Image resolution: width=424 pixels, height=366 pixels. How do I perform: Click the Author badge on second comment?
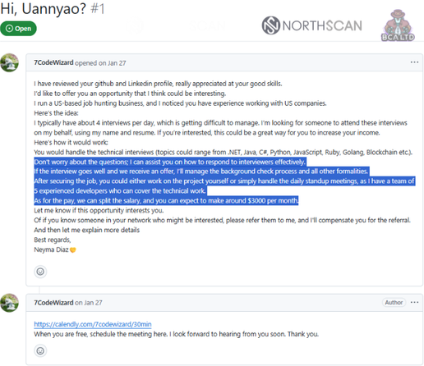click(394, 302)
